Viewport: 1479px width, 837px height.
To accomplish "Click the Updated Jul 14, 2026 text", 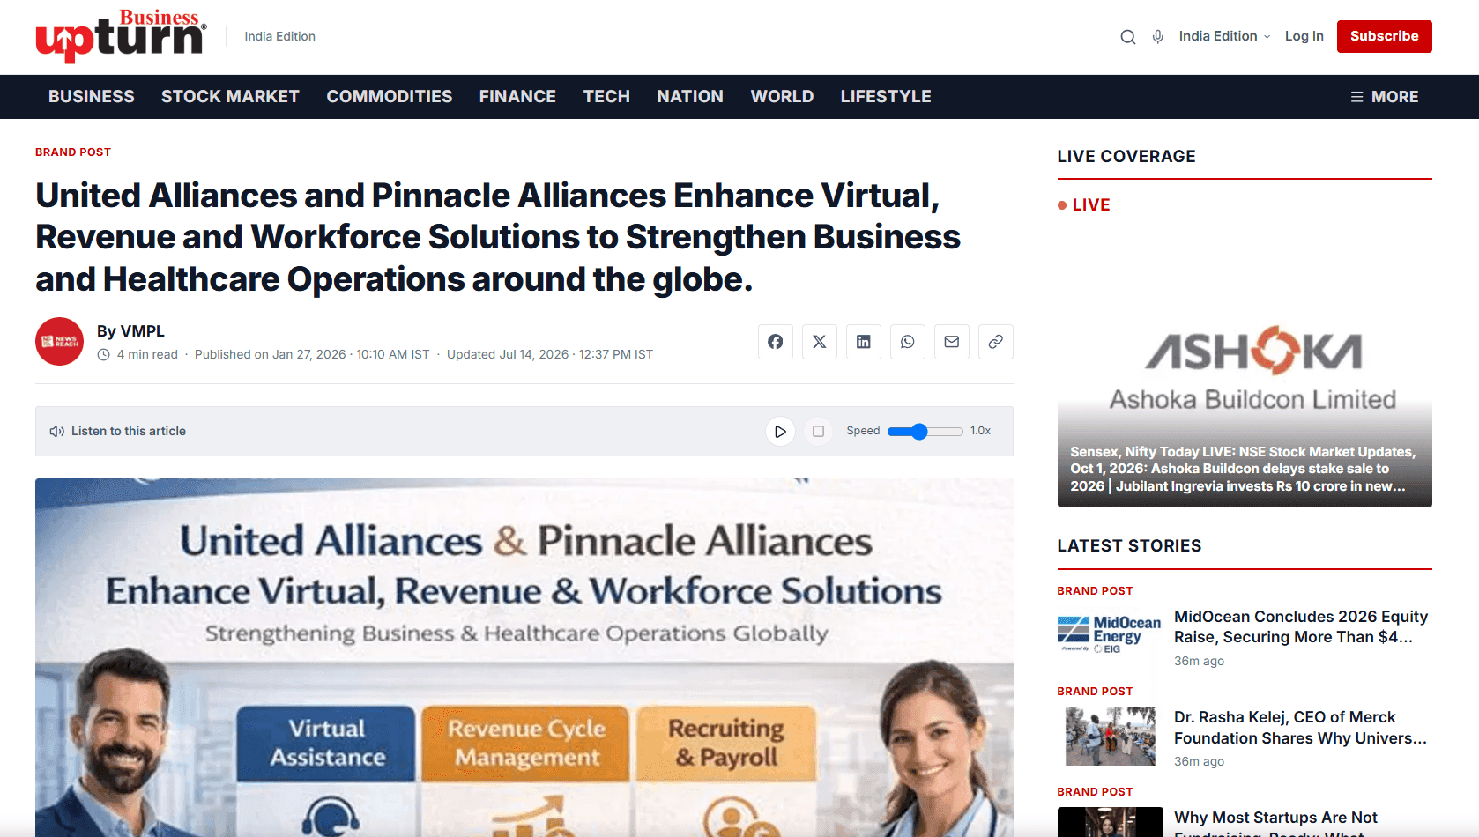I will tap(550, 355).
